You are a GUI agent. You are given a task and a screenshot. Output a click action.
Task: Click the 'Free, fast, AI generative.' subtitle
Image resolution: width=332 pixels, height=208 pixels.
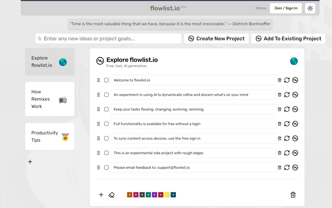pos(127,66)
